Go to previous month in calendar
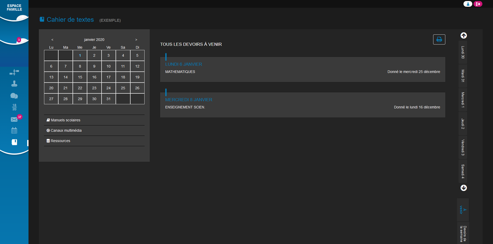The width and height of the screenshot is (493, 244). point(52,40)
